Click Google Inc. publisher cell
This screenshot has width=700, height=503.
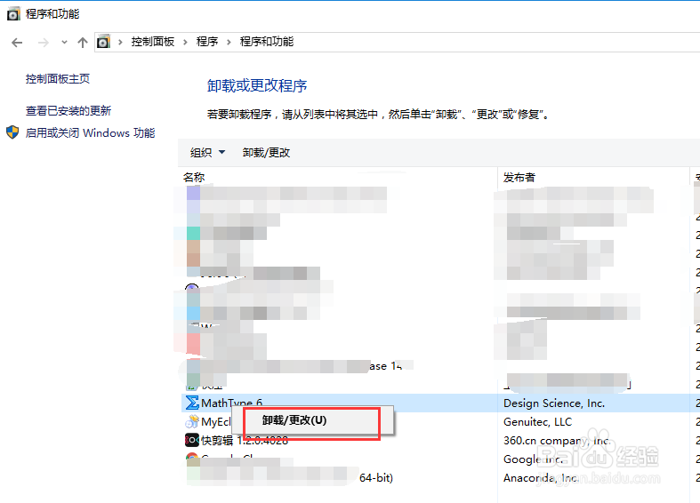pyautogui.click(x=533, y=459)
